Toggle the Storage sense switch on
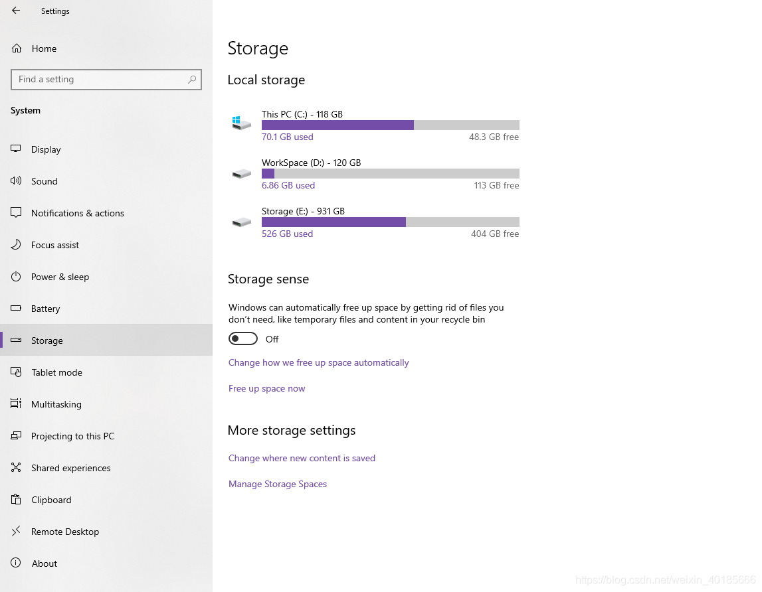 (x=243, y=338)
